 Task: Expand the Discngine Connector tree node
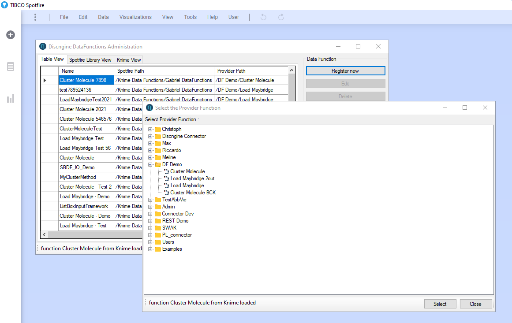[x=150, y=136]
